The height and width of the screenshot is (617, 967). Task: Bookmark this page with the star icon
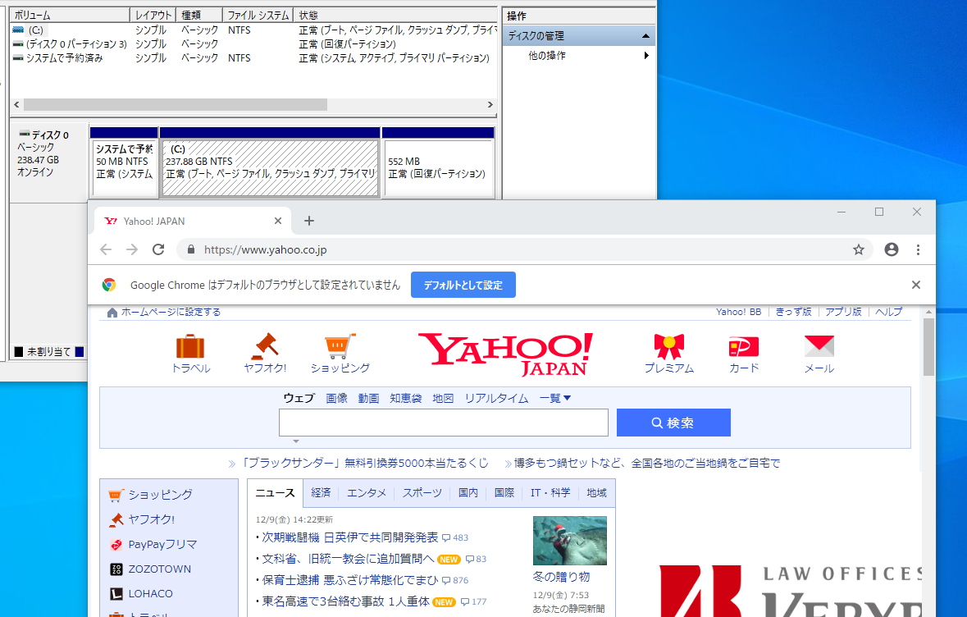click(859, 249)
